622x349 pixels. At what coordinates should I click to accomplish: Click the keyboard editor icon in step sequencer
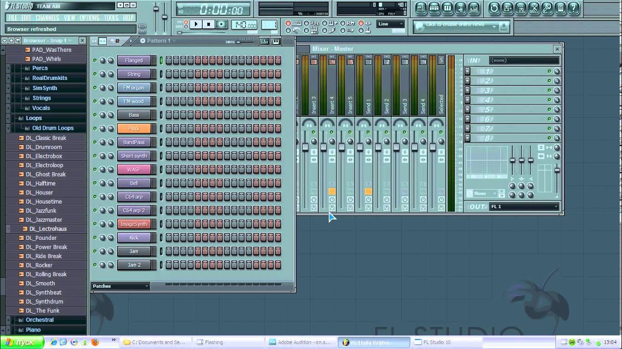(x=276, y=41)
